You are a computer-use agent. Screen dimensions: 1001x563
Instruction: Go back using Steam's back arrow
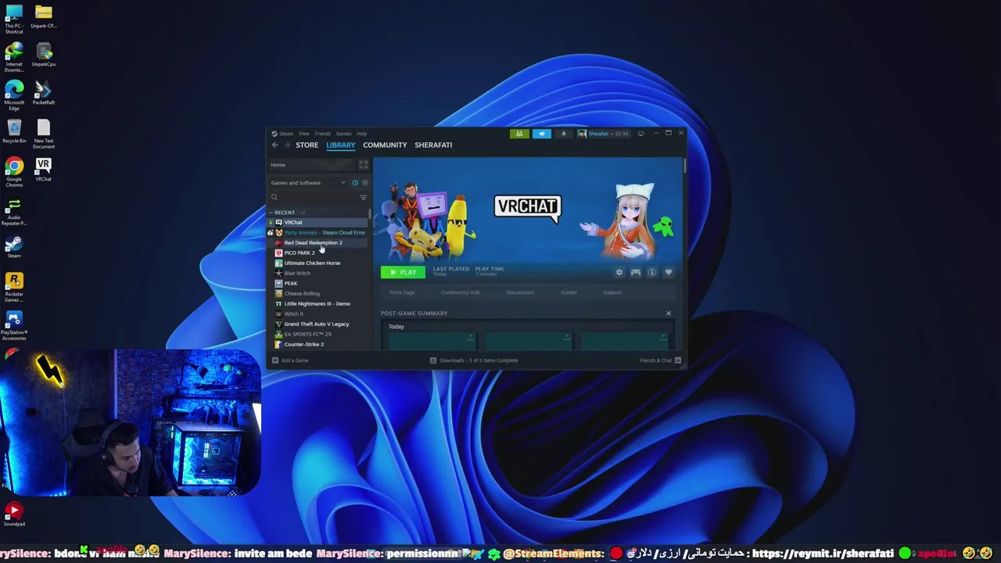coord(274,145)
